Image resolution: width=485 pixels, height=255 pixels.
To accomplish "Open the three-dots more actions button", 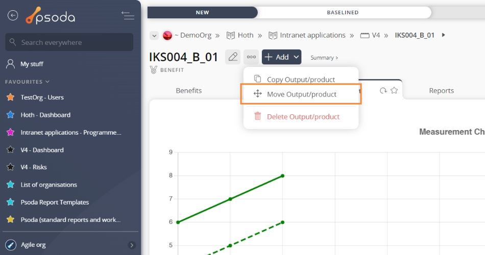I will click(251, 57).
